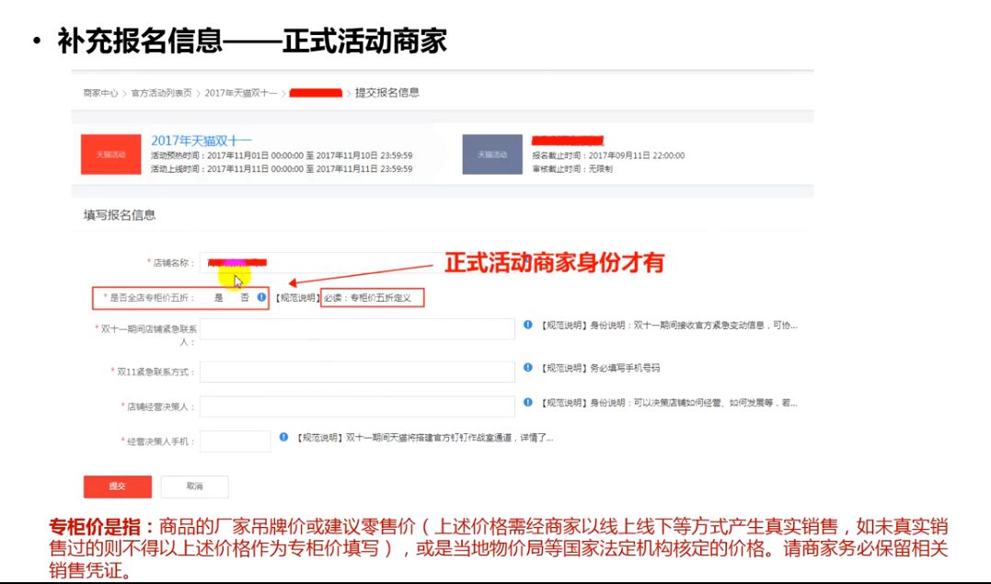Viewport: 991px width, 584px height.
Task: Click the grey-blue 天猫活动 thumbnail
Action: pos(492,155)
